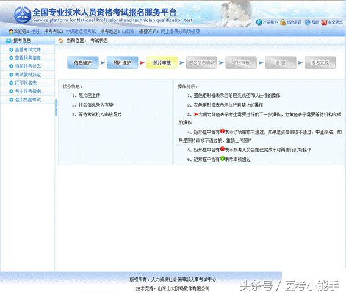346x295 pixels.
Task: Click the footer text 山东山大鸥玛软件有限公司
Action: click(x=184, y=288)
